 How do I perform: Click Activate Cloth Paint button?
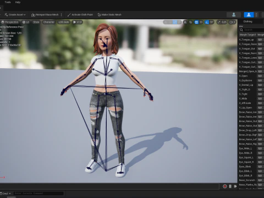[x=80, y=15]
